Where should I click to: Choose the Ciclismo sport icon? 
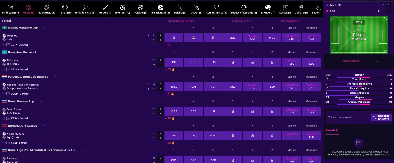pyautogui.click(x=301, y=7)
